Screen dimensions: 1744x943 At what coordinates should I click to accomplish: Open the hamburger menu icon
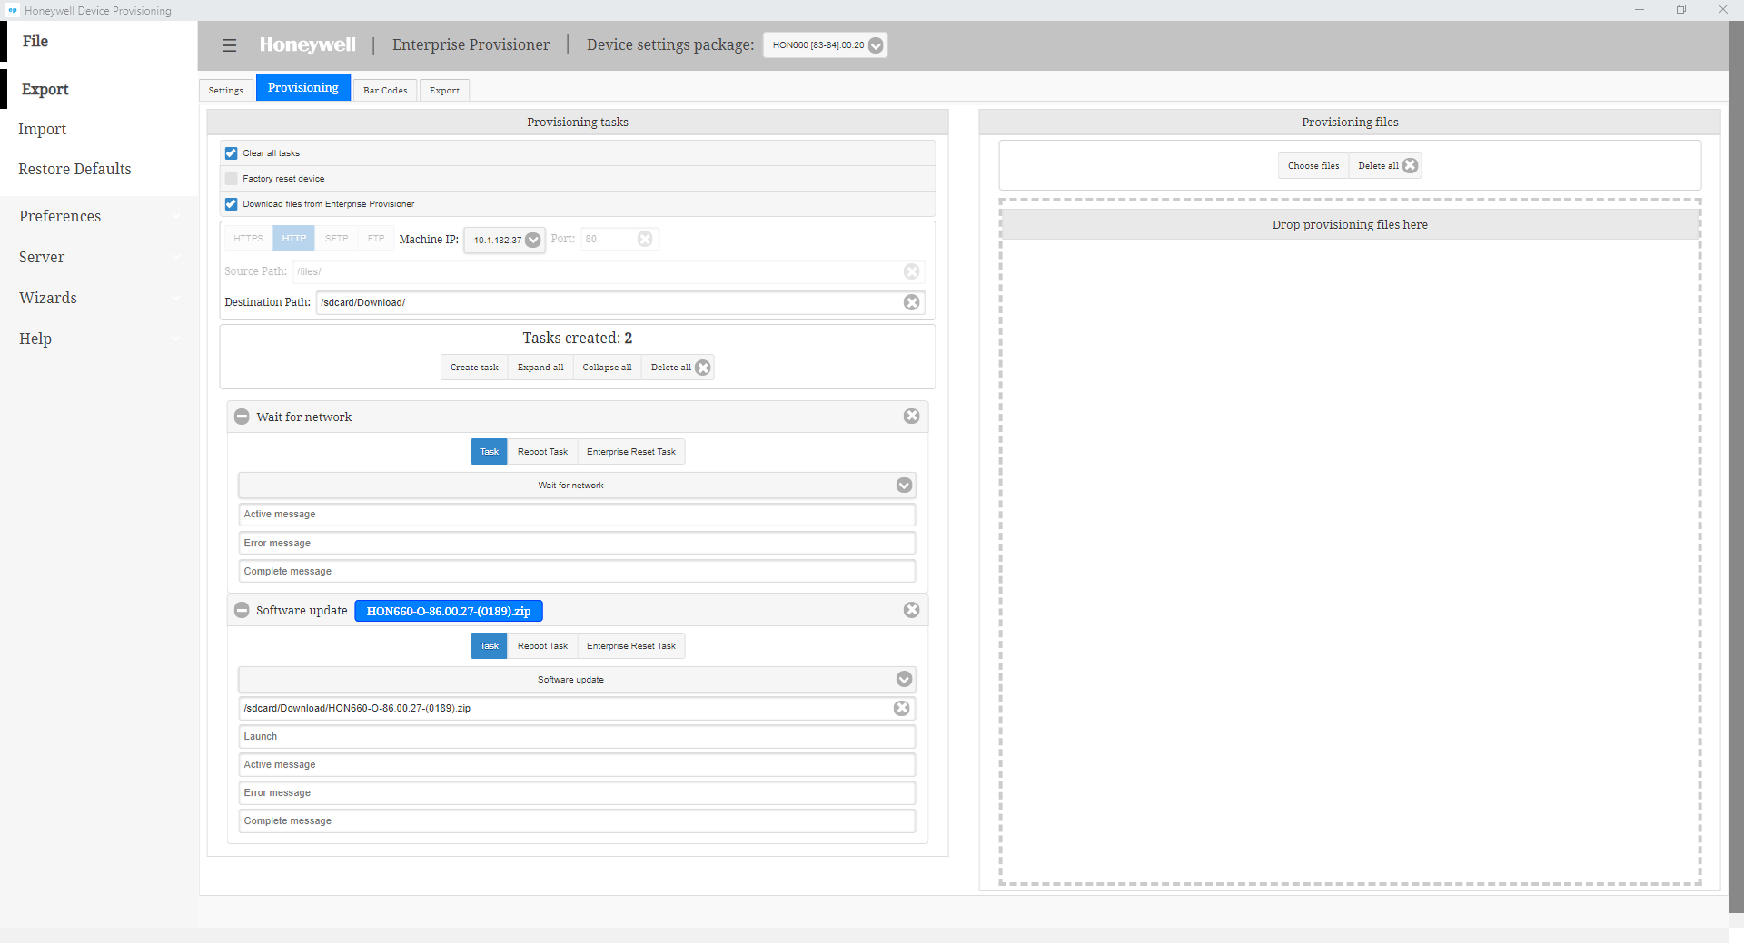(230, 45)
